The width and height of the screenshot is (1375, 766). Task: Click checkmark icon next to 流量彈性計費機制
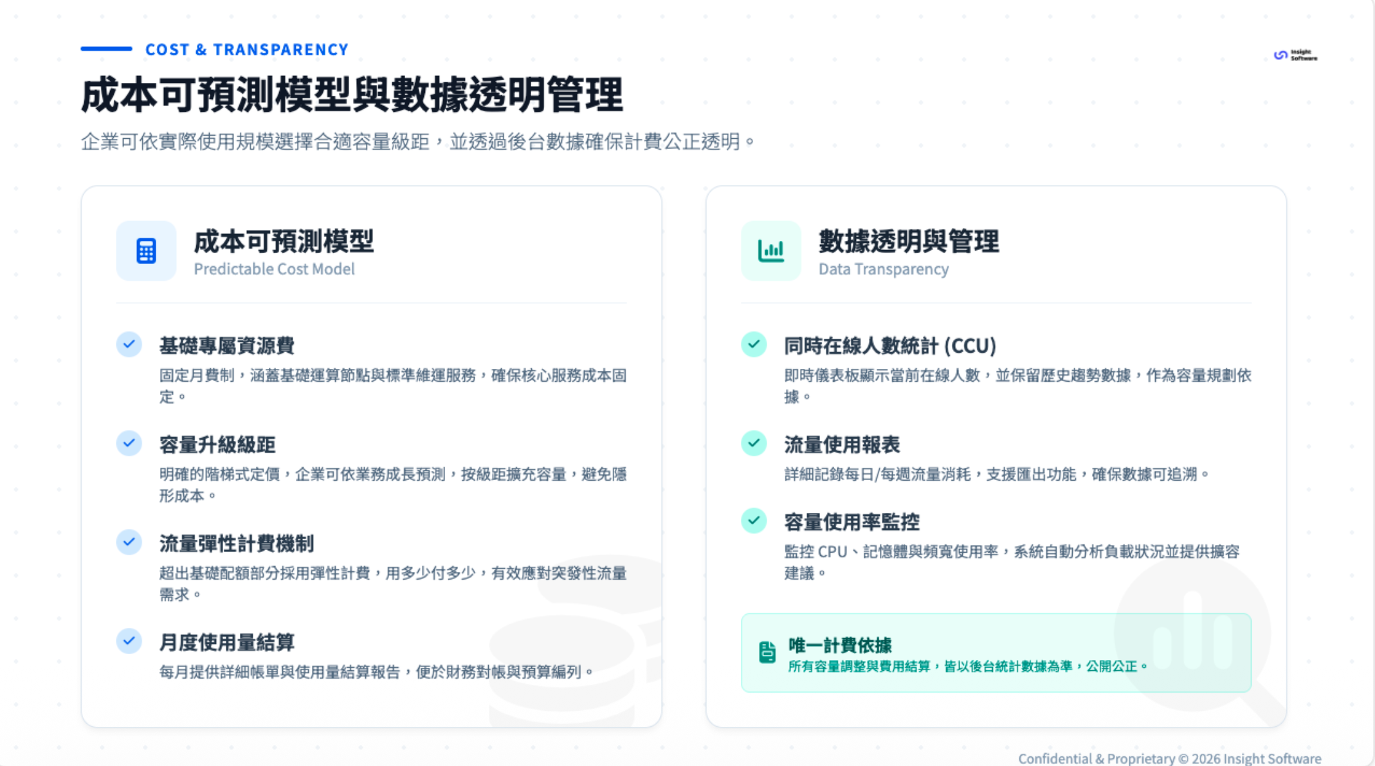pos(129,542)
